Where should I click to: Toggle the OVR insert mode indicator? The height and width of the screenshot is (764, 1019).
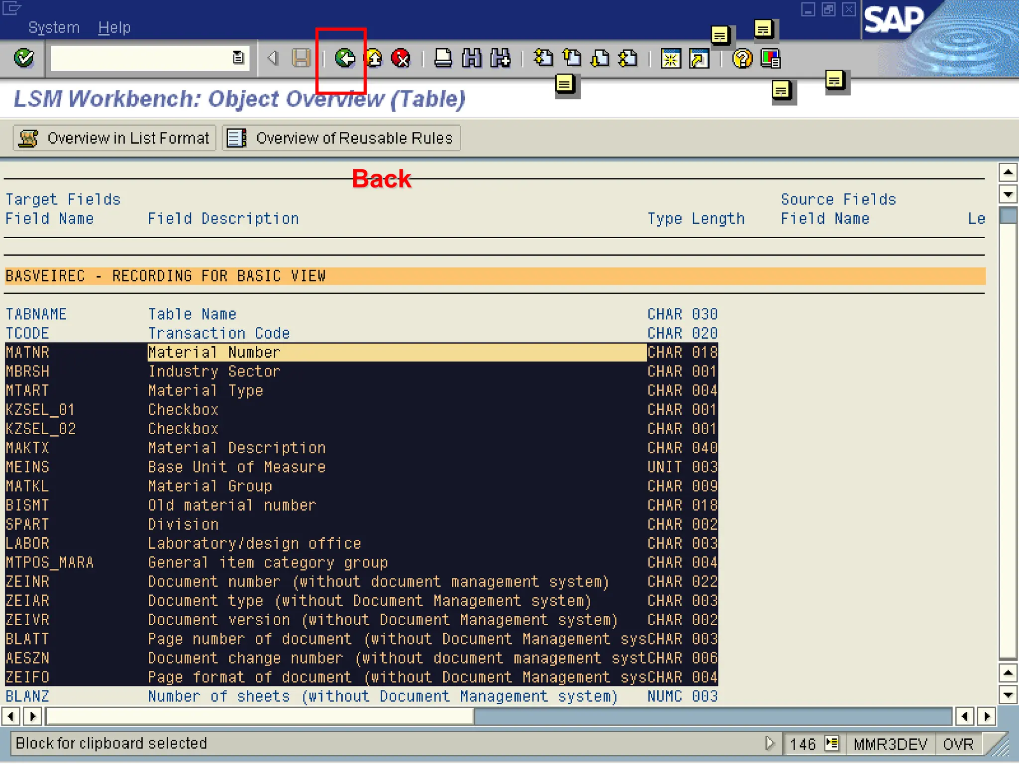pyautogui.click(x=958, y=744)
